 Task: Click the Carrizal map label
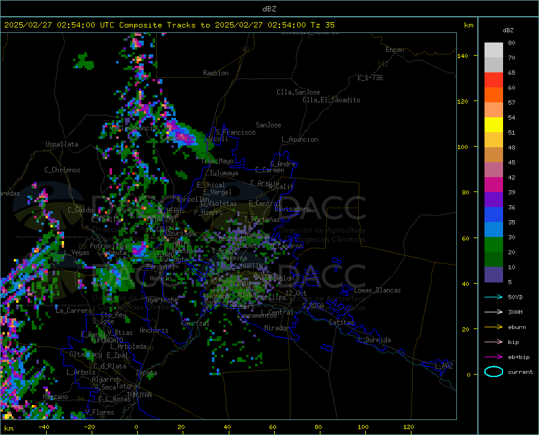click(195, 323)
